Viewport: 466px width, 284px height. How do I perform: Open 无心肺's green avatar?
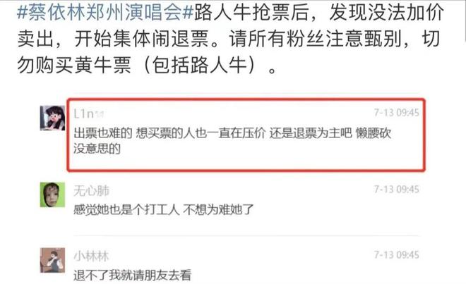point(53,195)
